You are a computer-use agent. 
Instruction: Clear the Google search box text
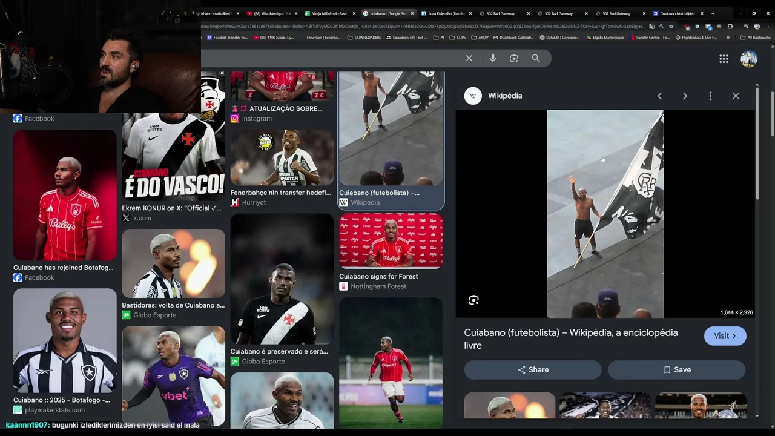(x=469, y=58)
